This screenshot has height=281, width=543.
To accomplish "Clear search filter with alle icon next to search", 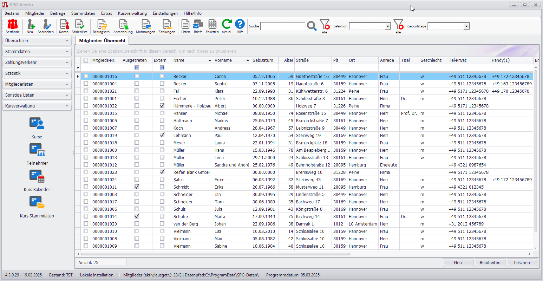I will point(325,26).
